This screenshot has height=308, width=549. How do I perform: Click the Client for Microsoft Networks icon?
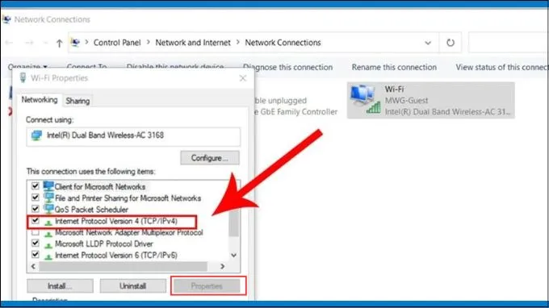(x=48, y=186)
